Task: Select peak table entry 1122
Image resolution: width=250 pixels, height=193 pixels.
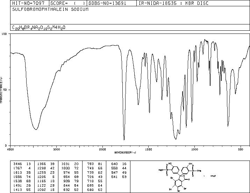Action: (x=46, y=186)
